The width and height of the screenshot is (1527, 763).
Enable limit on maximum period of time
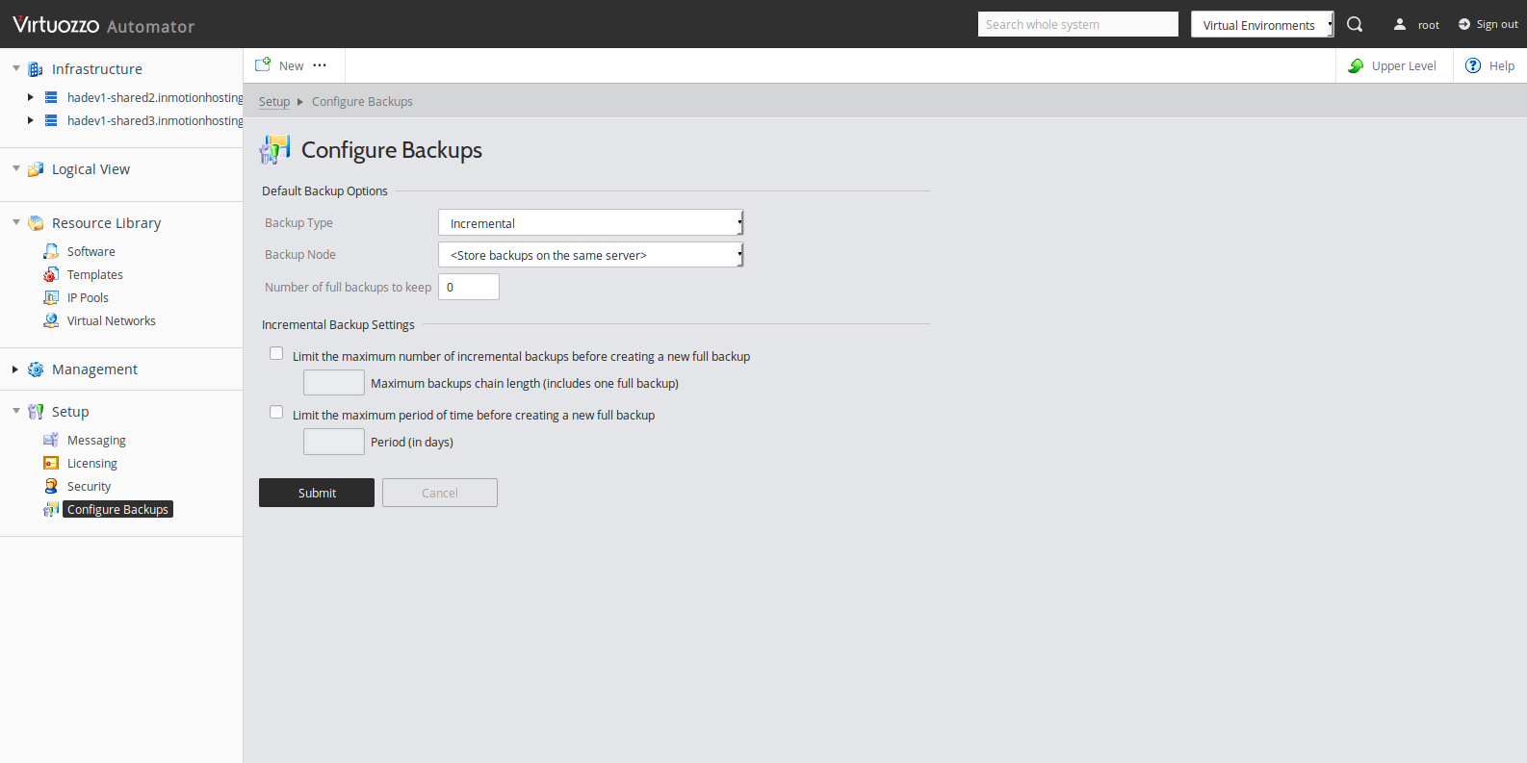pos(276,413)
